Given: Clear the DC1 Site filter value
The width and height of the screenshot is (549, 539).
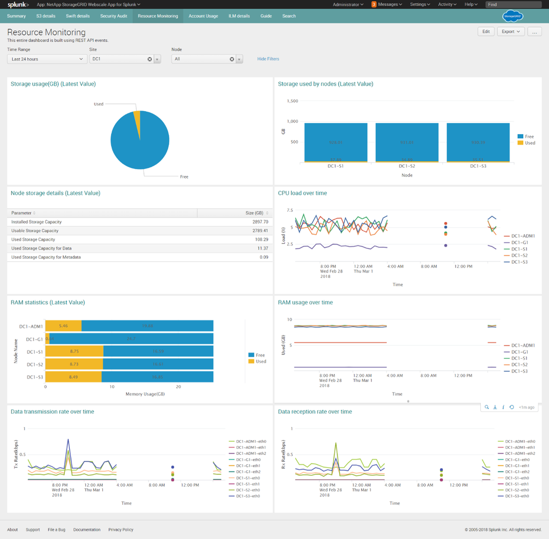Looking at the screenshot, I should coord(149,59).
